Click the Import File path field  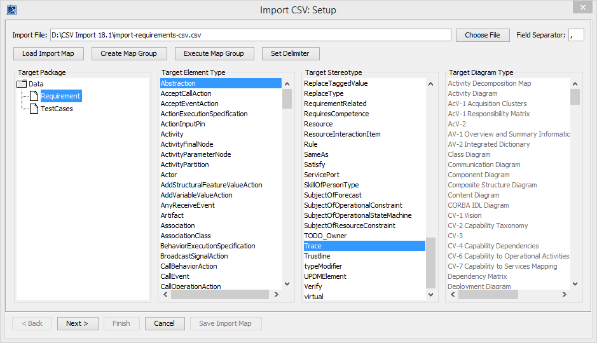pos(250,35)
